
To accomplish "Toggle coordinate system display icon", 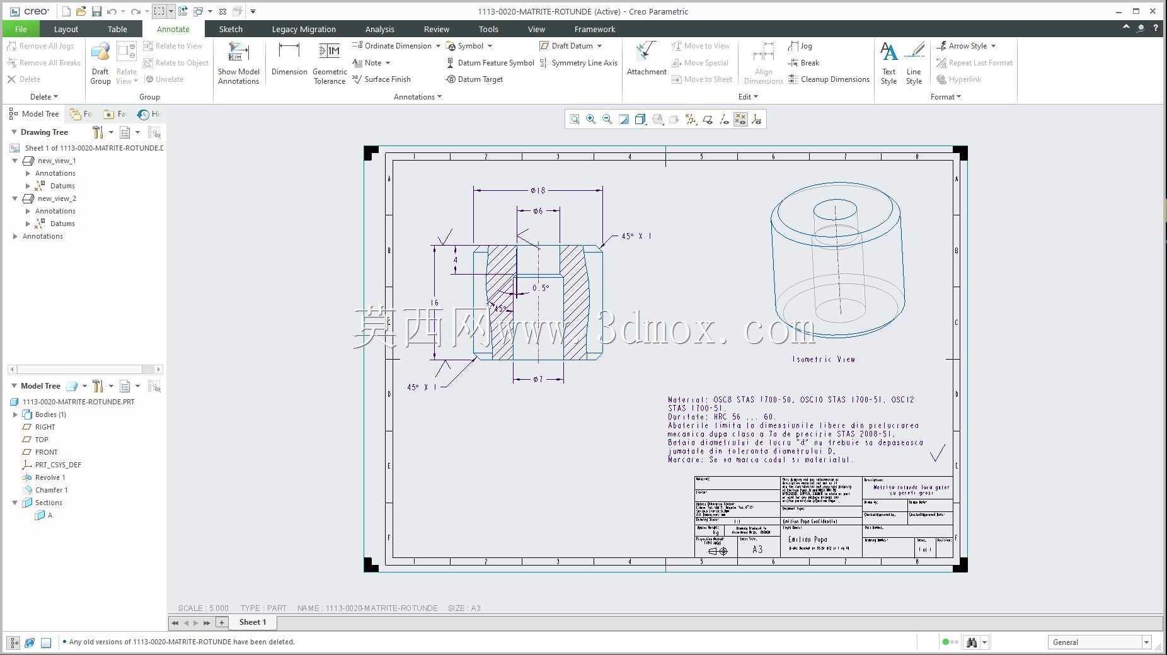I will click(757, 119).
